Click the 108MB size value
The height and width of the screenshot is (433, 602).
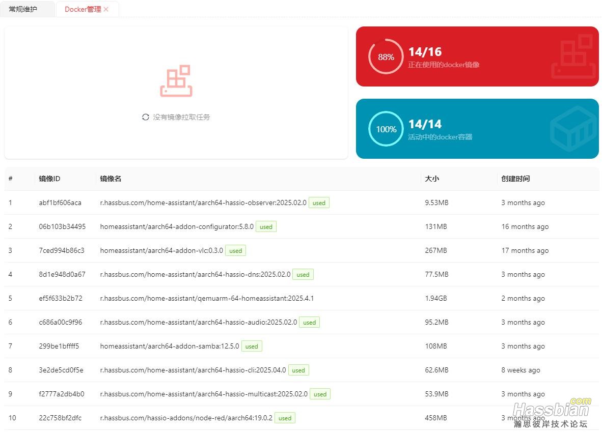436,346
